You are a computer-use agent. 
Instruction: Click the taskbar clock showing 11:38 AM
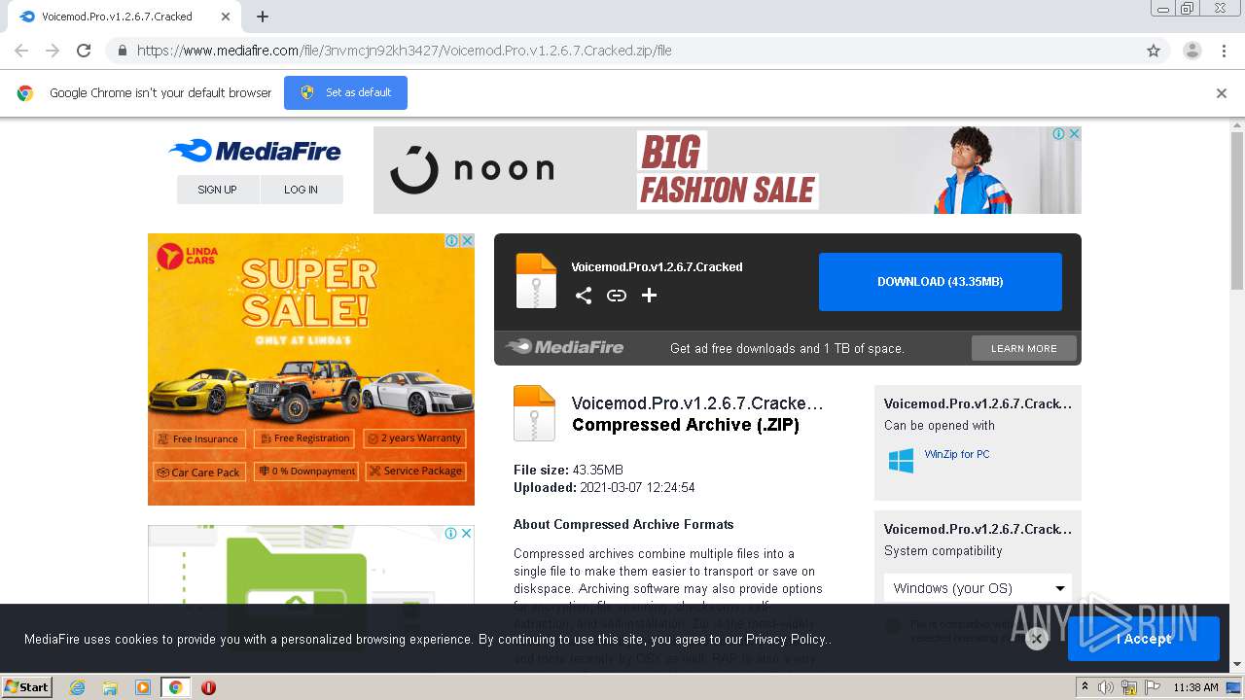pyautogui.click(x=1195, y=687)
